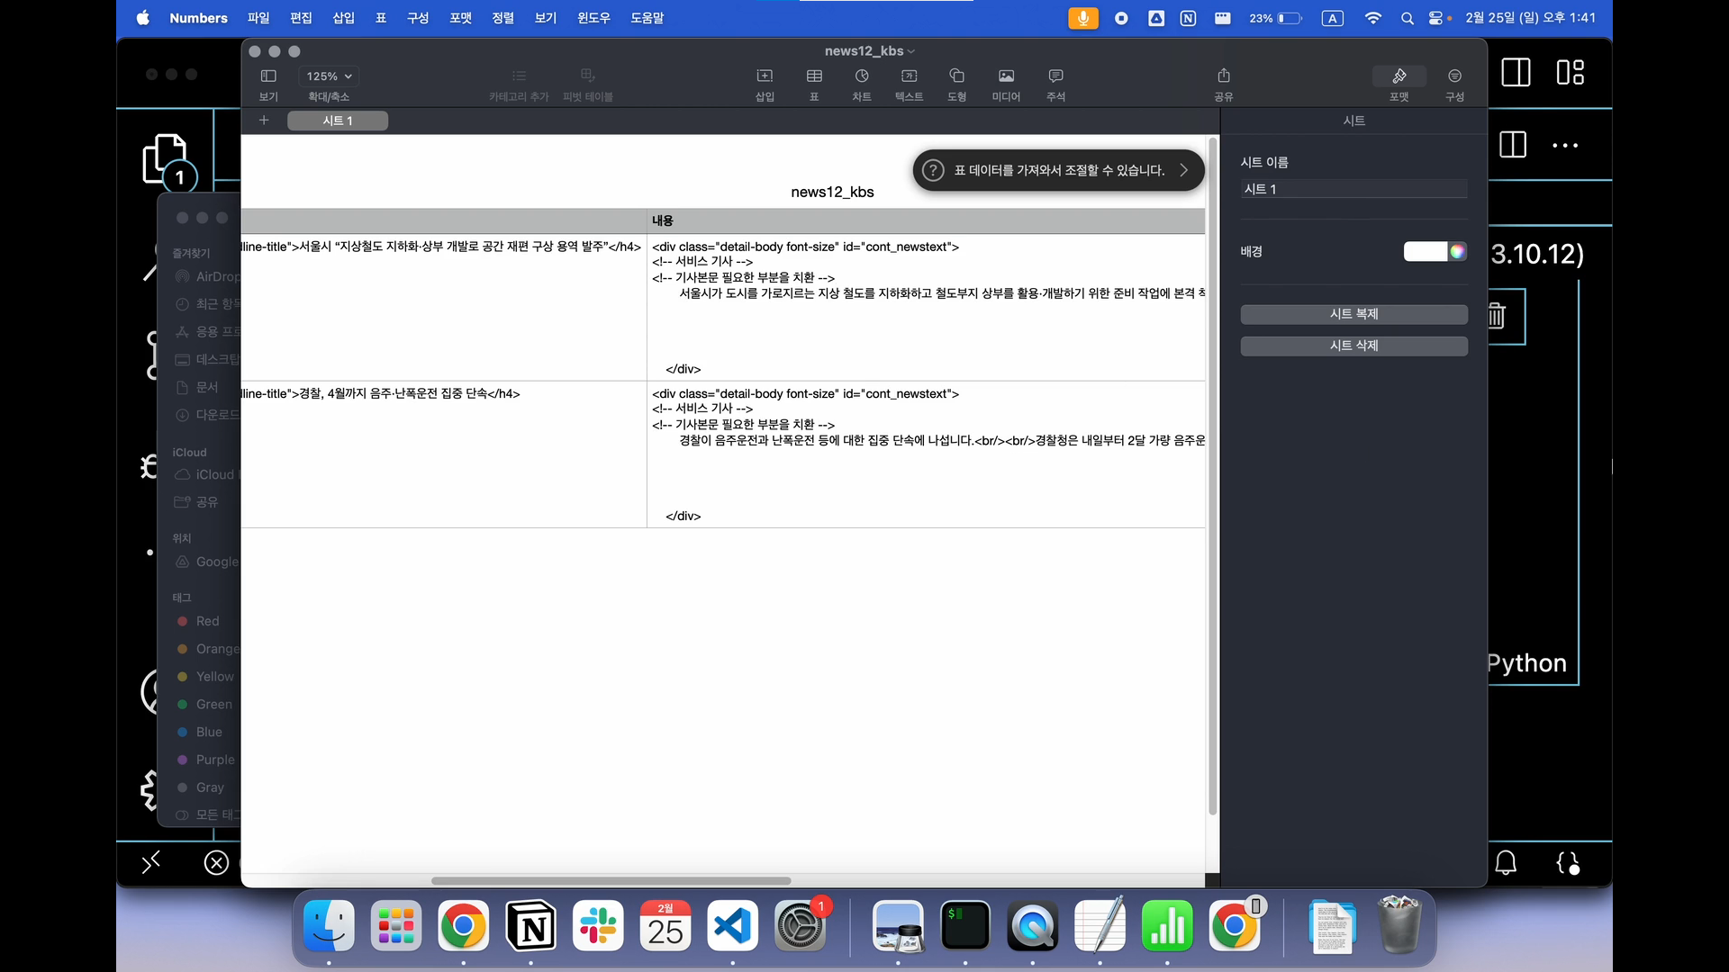Select the 시트 1 sheet tab
The width and height of the screenshot is (1729, 972).
pyautogui.click(x=338, y=121)
